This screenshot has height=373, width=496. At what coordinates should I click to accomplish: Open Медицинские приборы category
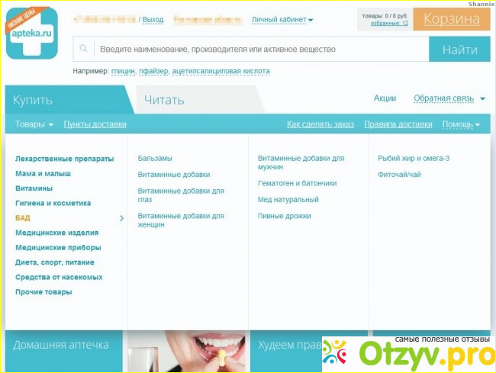[x=58, y=248]
